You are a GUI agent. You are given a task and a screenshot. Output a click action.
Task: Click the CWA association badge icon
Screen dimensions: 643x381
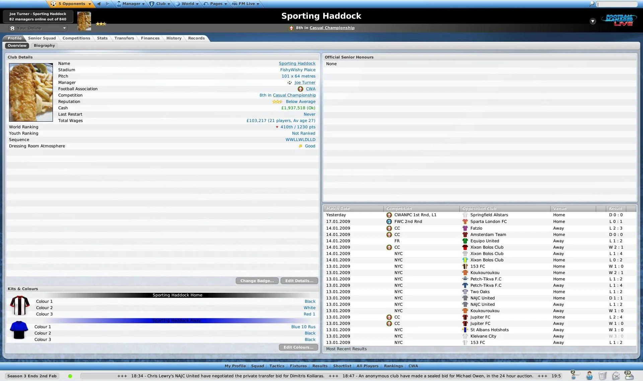(x=300, y=89)
